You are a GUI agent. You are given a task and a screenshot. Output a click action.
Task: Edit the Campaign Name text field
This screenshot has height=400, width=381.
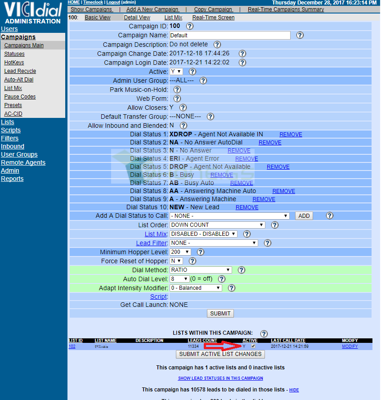[230, 36]
